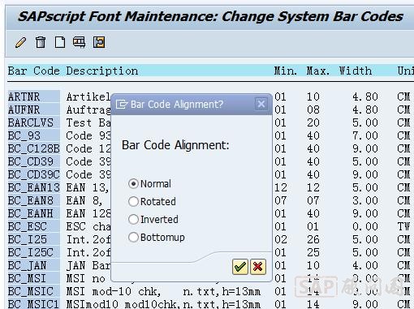Select bar code BC_JAN

tap(33, 265)
